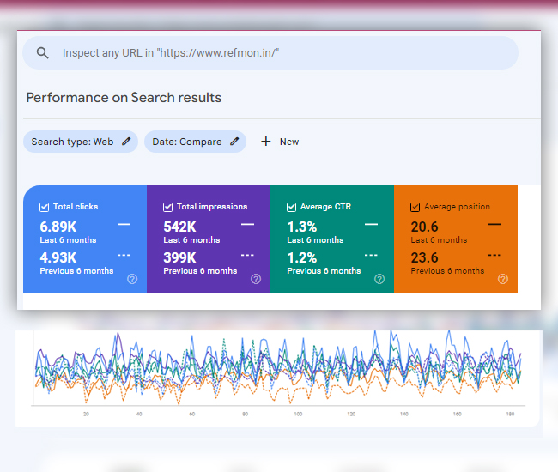
Task: Click the Performance on Search results heading
Action: tap(124, 98)
